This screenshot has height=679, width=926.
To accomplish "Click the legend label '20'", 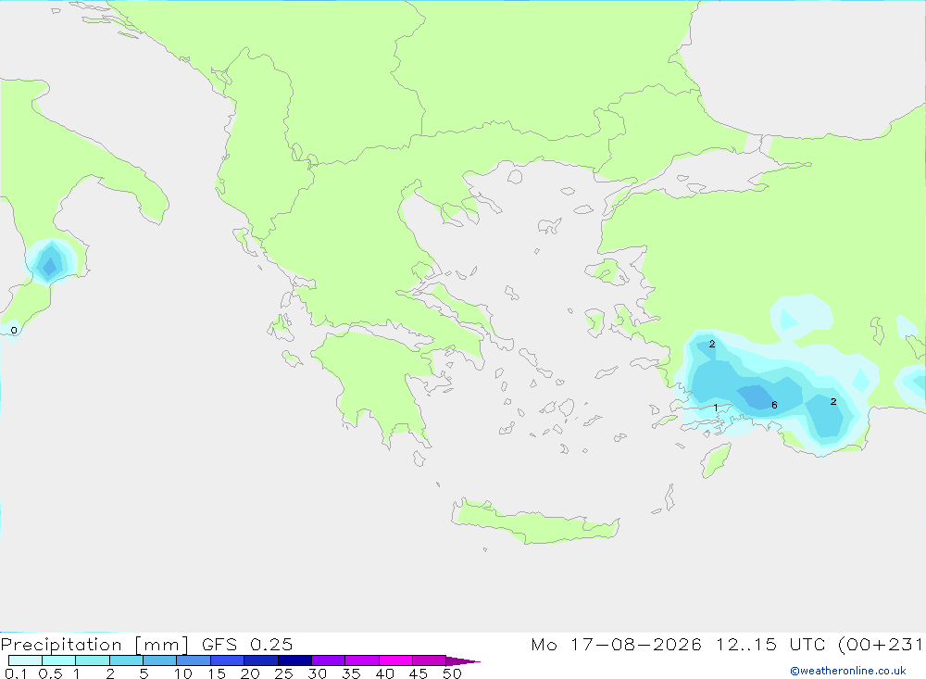I will pyautogui.click(x=250, y=673).
